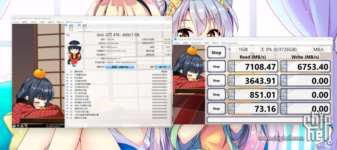The width and height of the screenshot is (337, 150).
Task: Open test count dropdown showing 5
Action: click(x=232, y=49)
